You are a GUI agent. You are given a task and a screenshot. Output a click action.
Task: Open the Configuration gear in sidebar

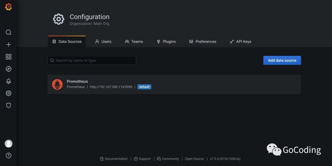(x=9, y=93)
